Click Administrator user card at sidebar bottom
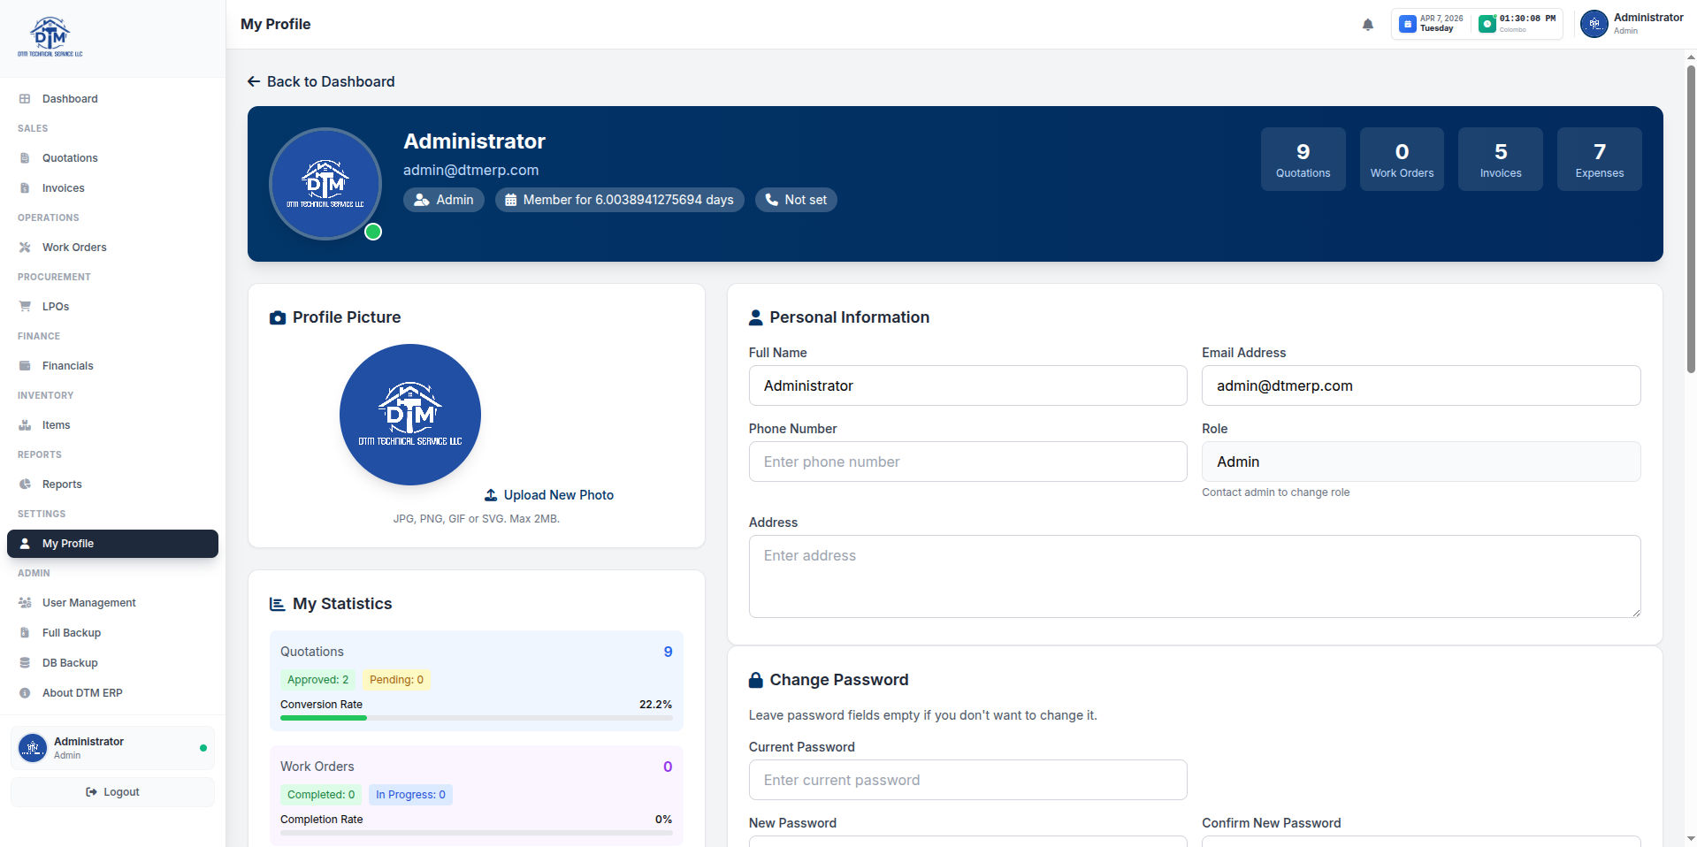The width and height of the screenshot is (1697, 847). [112, 748]
